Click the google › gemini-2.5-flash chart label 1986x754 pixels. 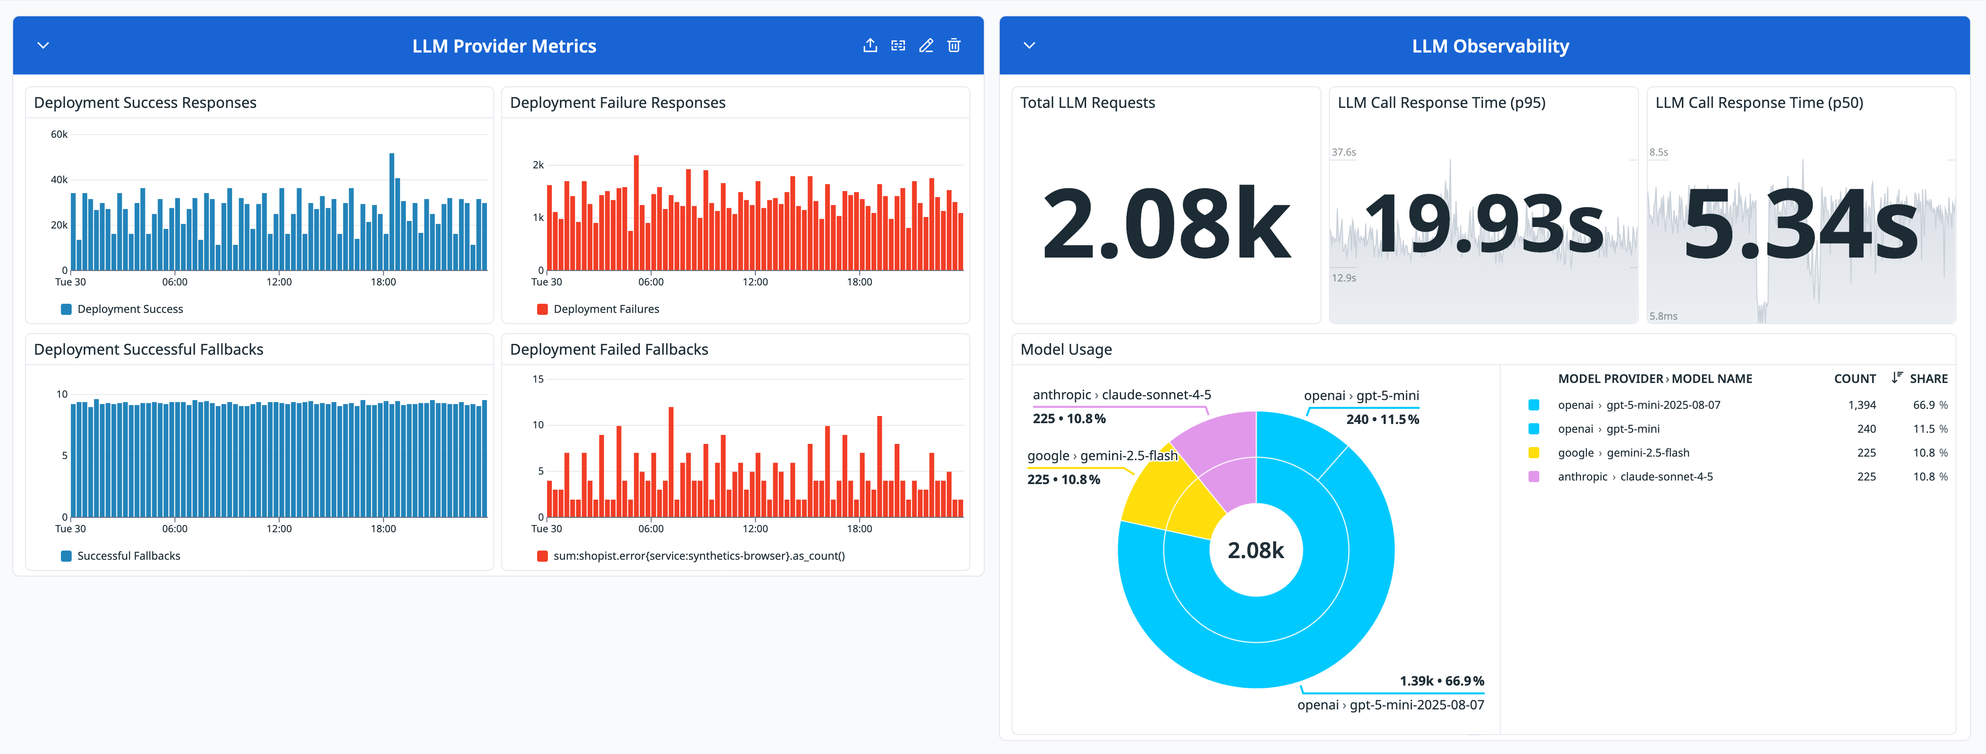tap(1102, 456)
